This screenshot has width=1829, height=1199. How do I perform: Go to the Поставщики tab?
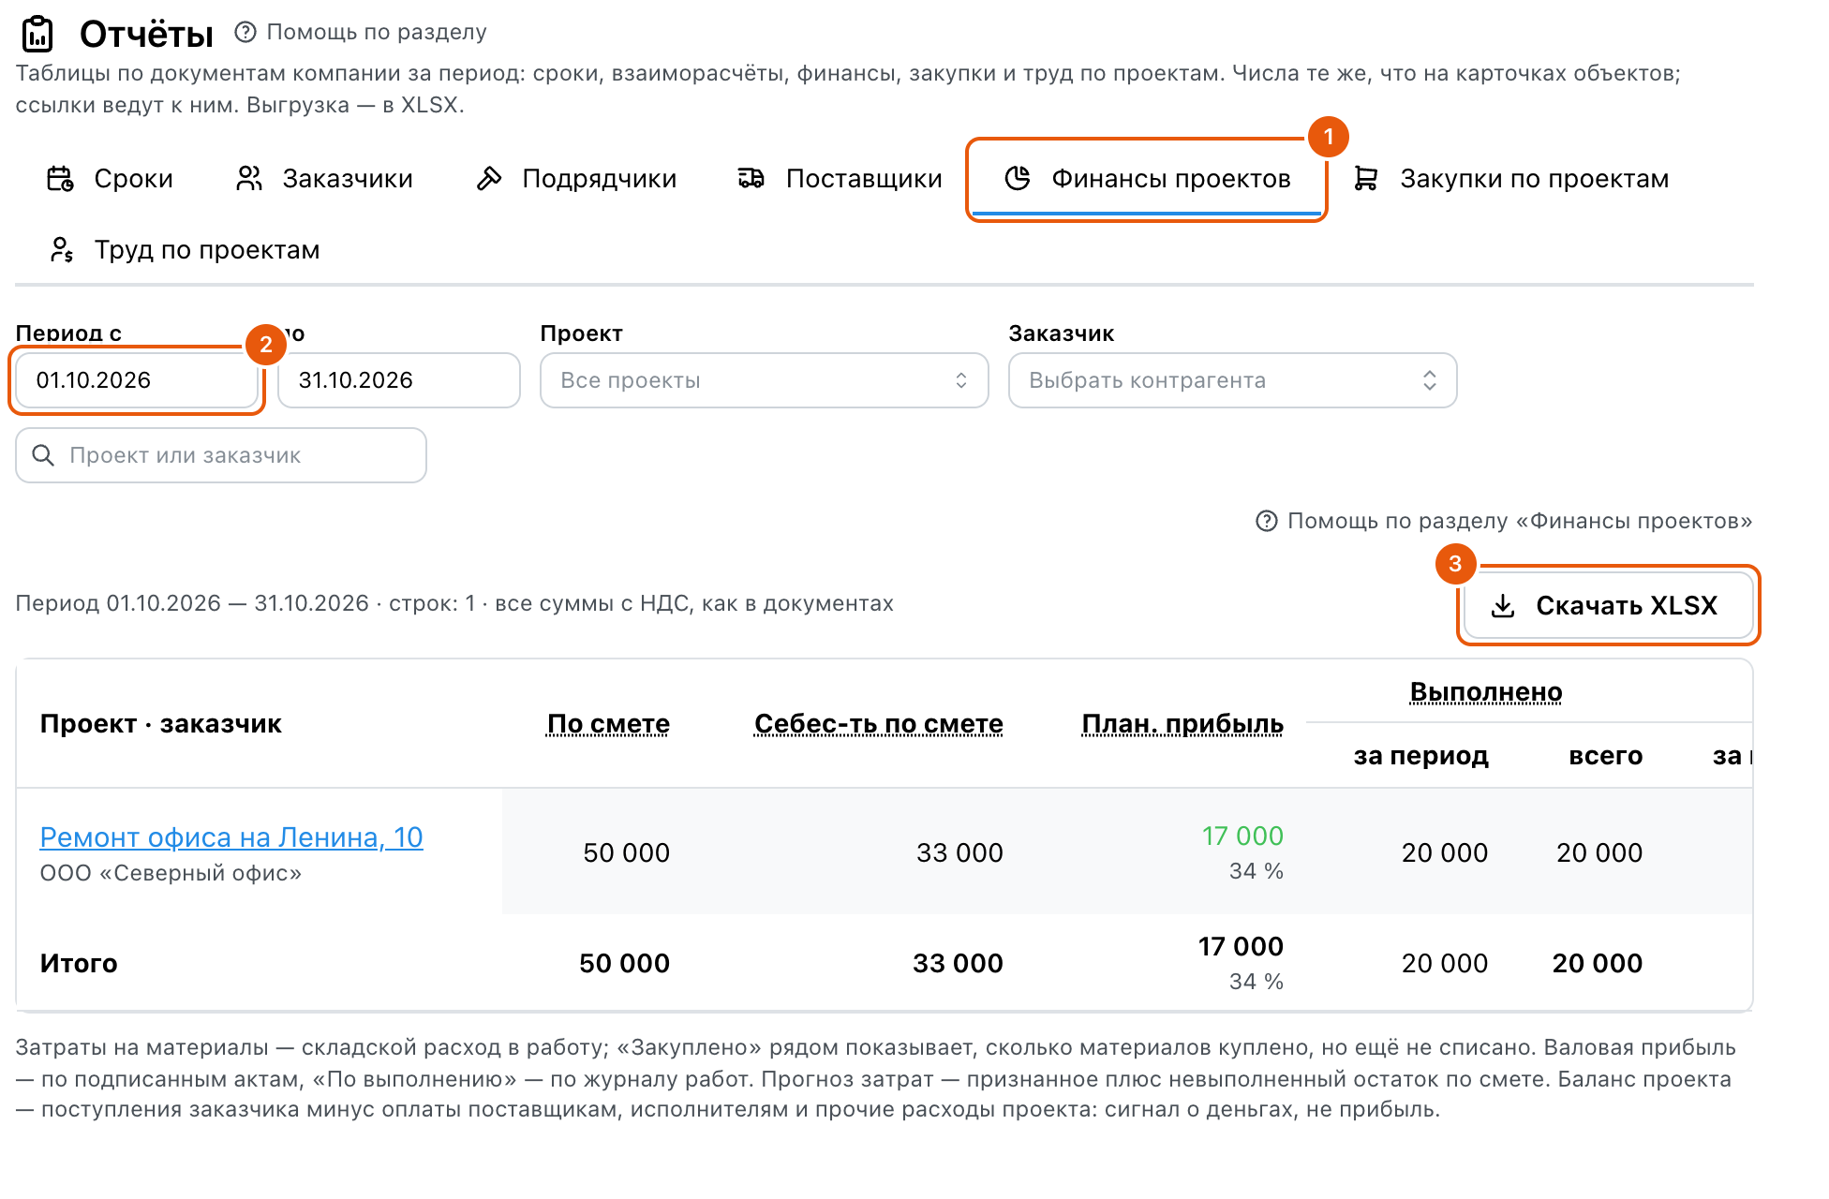(840, 178)
